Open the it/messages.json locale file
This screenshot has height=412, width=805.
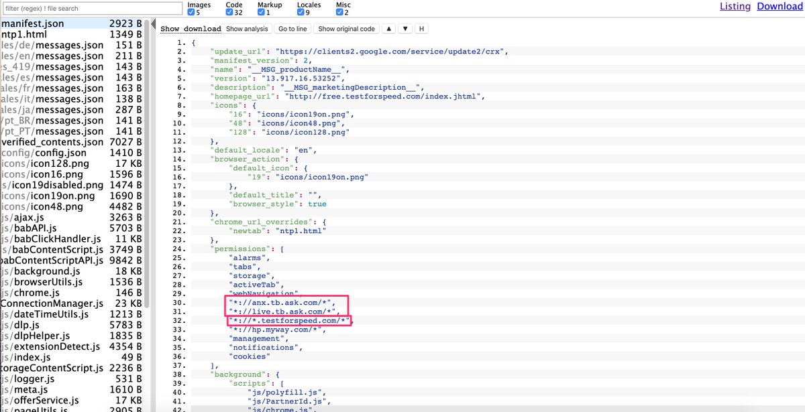pos(71,98)
